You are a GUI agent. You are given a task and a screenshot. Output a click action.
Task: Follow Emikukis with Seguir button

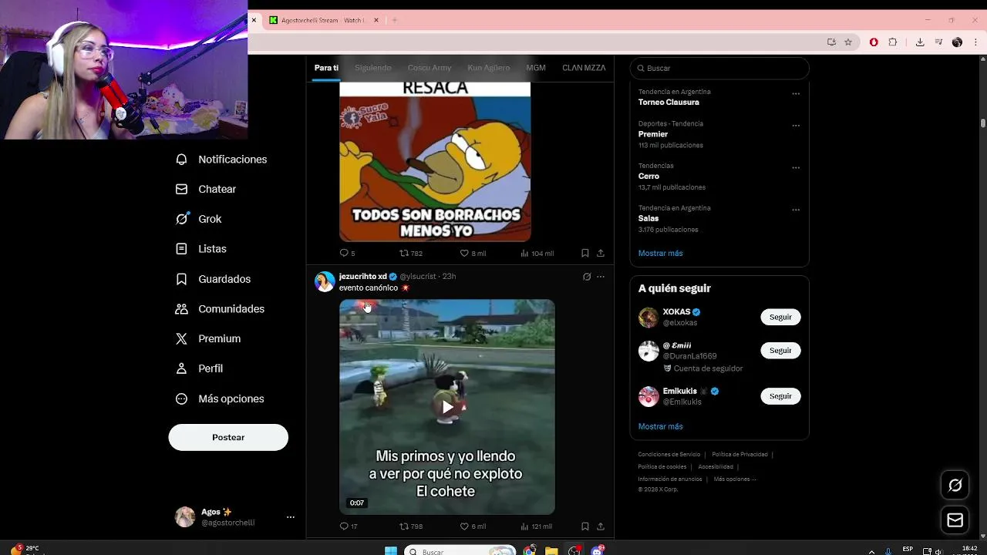click(780, 396)
